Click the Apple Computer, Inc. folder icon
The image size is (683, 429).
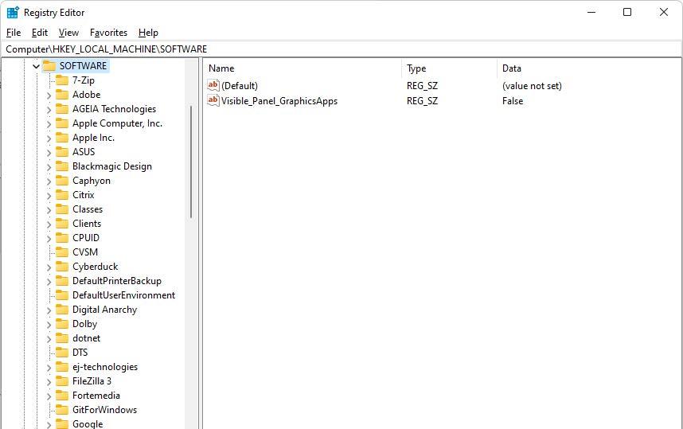[x=62, y=123]
